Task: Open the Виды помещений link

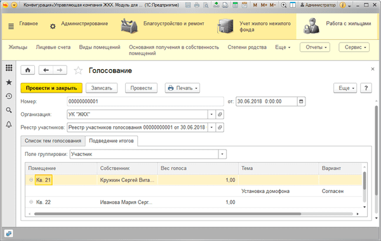Action: point(100,48)
